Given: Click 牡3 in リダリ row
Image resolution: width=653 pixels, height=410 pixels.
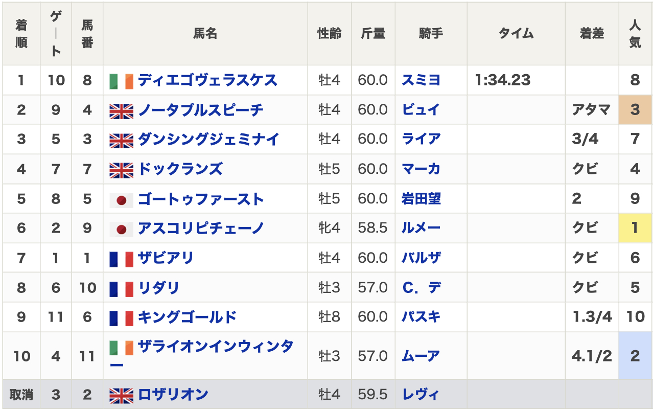Looking at the screenshot, I should pyautogui.click(x=329, y=287).
